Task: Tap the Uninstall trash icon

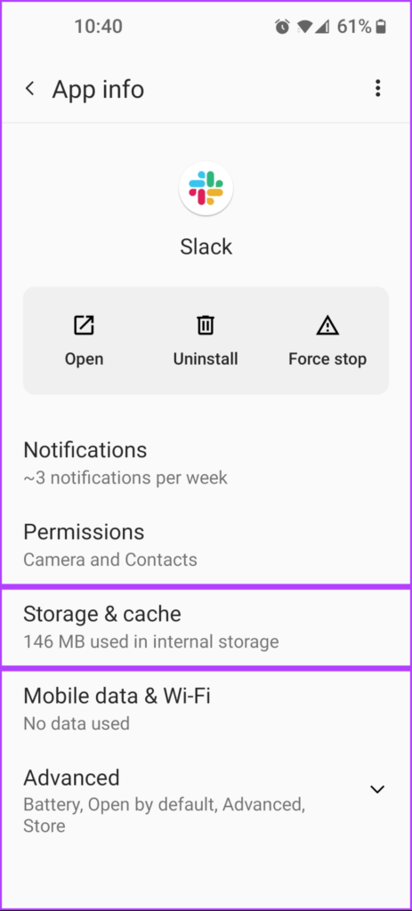Action: tap(206, 325)
